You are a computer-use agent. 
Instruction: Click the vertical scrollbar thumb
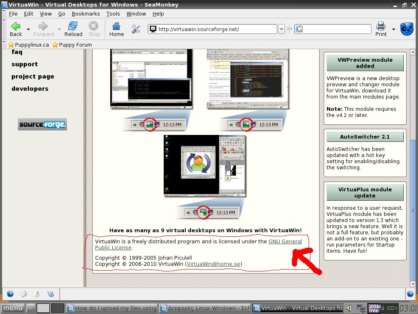point(413,210)
